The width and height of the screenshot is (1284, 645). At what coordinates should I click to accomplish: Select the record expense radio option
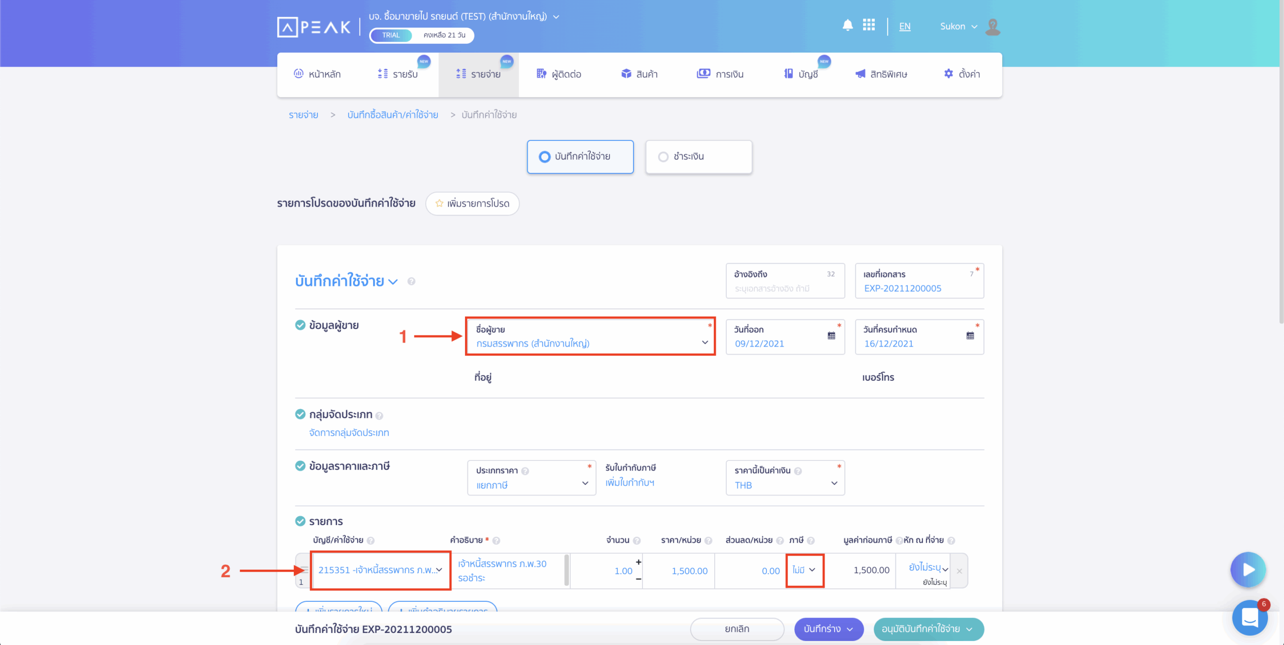tap(580, 157)
